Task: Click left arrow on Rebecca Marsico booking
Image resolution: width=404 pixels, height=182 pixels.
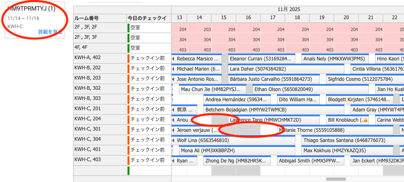Action: pos(173,59)
